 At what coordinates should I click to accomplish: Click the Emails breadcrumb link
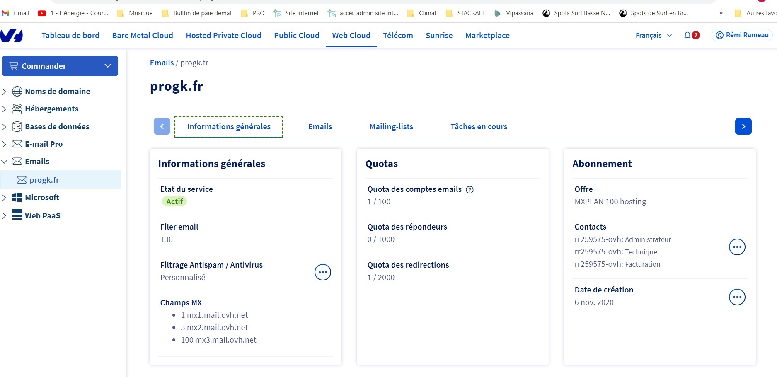click(162, 63)
